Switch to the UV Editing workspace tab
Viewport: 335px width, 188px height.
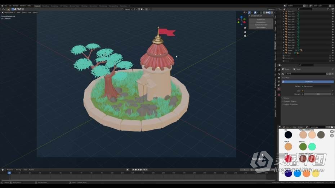click(x=64, y=6)
